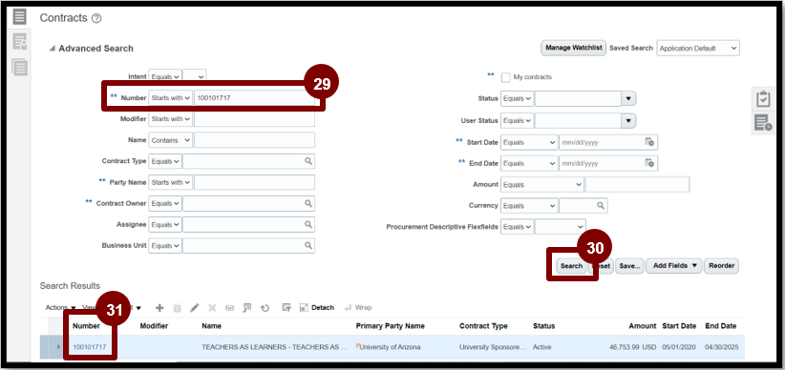Click the Duplicate icon in results toolbar
The image size is (785, 370).
[177, 307]
